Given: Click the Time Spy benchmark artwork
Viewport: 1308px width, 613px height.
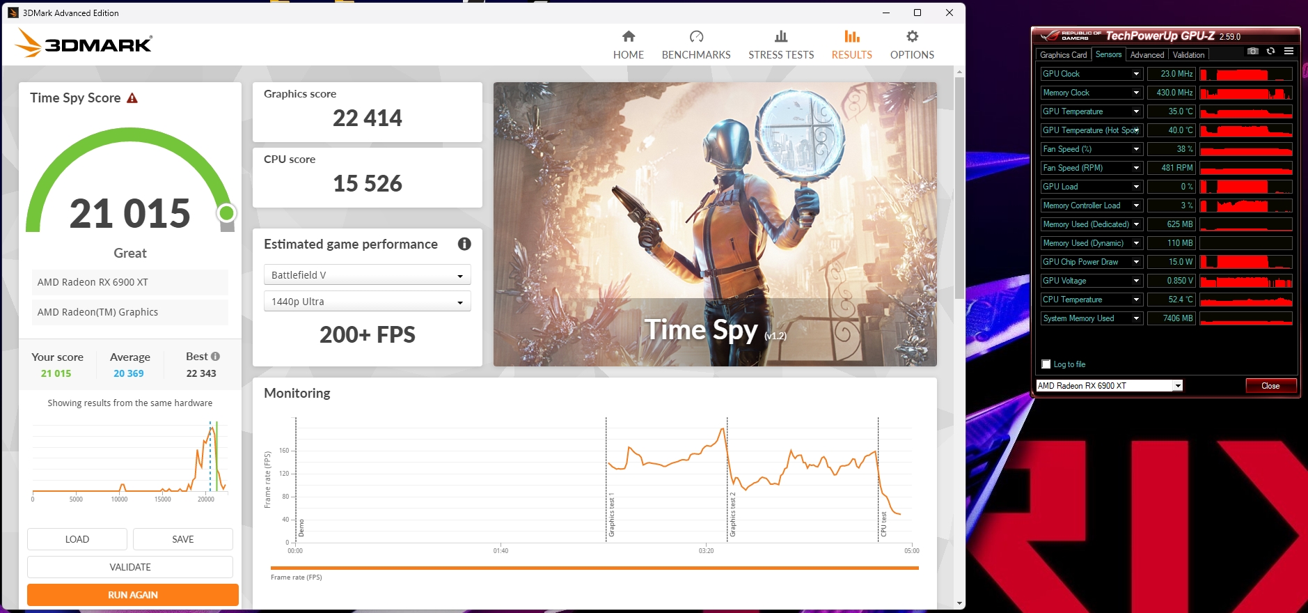Looking at the screenshot, I should pos(715,224).
